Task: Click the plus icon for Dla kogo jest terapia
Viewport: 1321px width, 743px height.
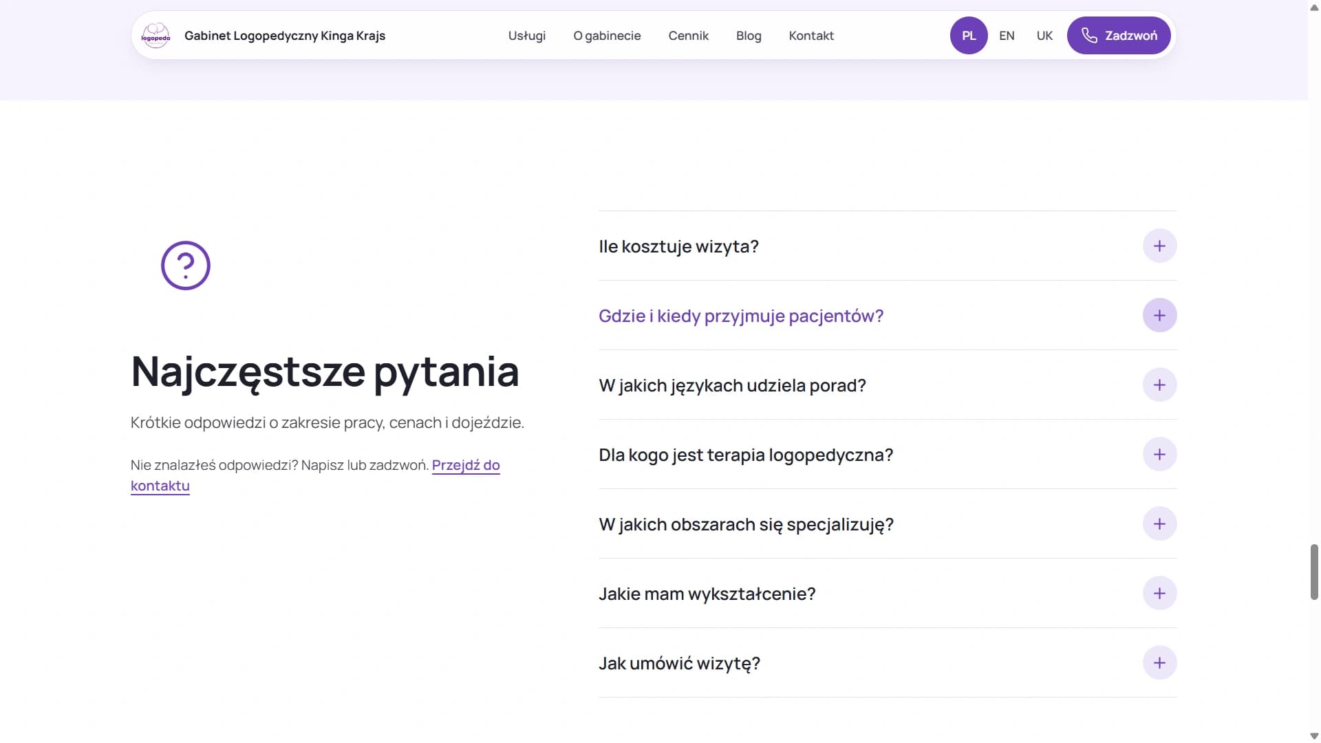Action: (x=1159, y=454)
